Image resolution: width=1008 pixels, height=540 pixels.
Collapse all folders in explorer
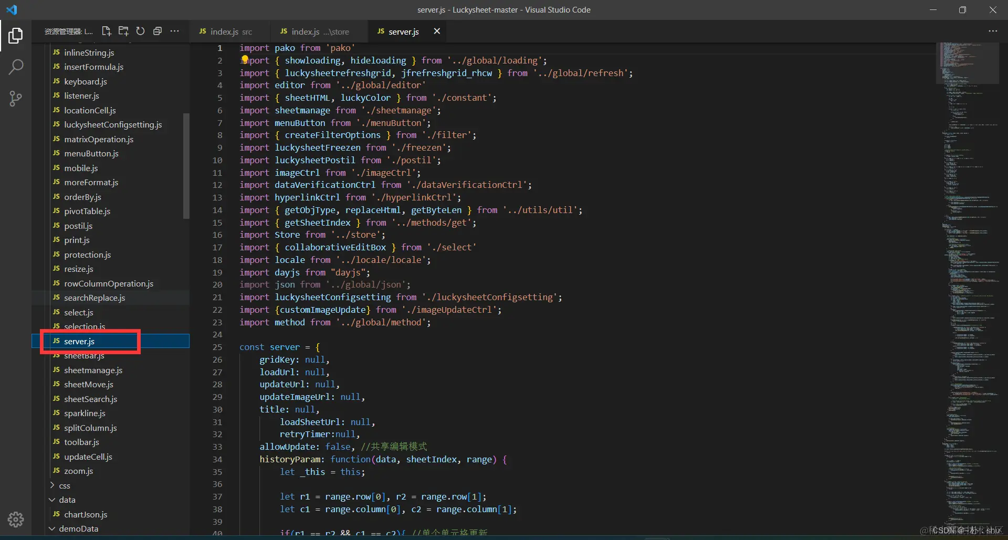click(157, 31)
